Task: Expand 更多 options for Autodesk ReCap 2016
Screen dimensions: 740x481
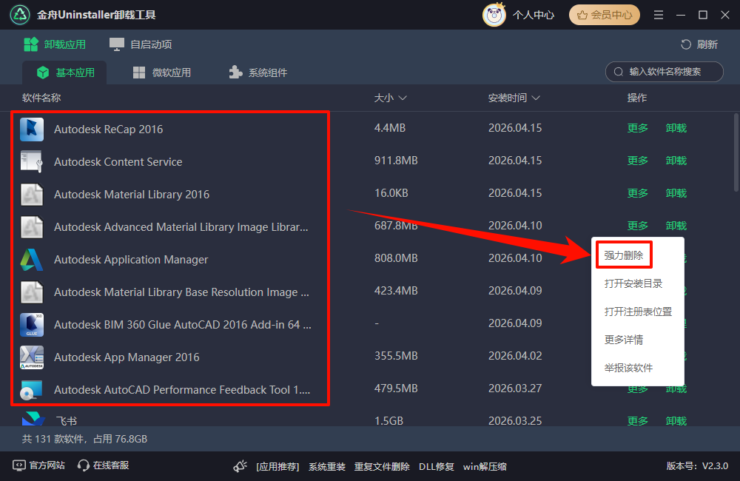Action: click(637, 128)
